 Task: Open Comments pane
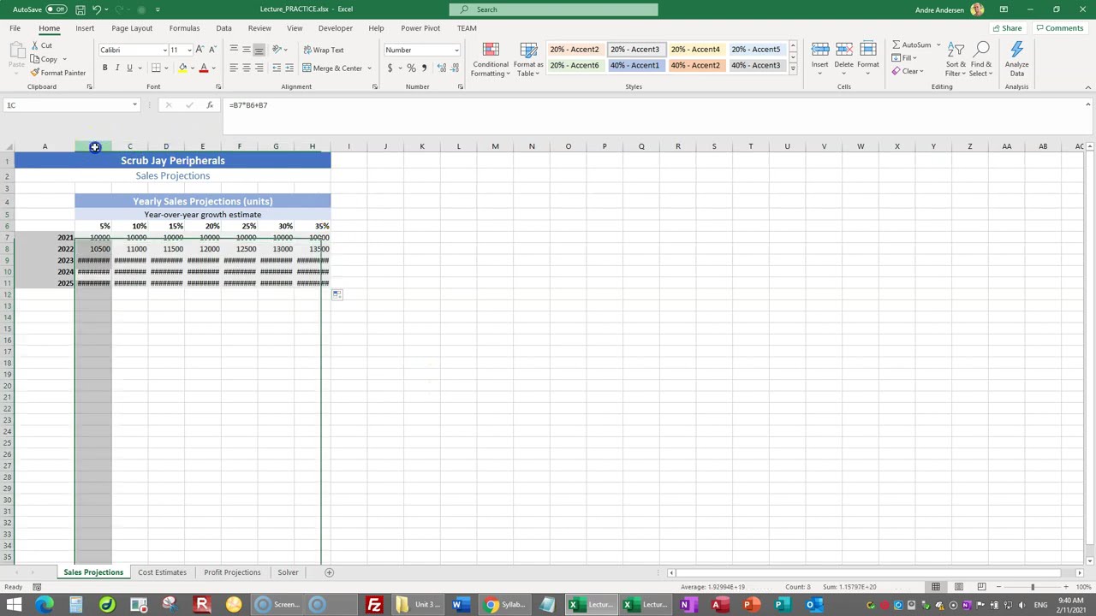[x=1059, y=28]
